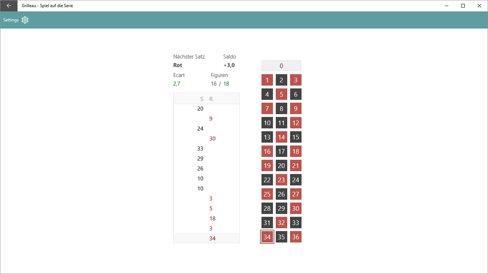
Task: Select red number 21 tile
Action: [296, 165]
